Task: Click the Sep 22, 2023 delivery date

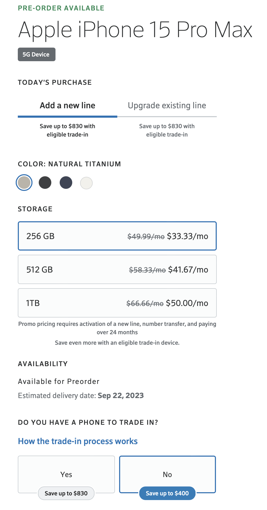Action: pos(121,395)
